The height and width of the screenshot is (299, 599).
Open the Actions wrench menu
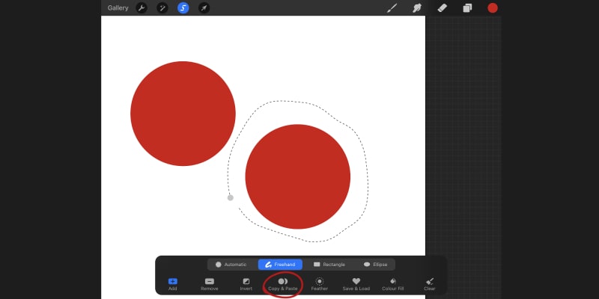point(142,8)
